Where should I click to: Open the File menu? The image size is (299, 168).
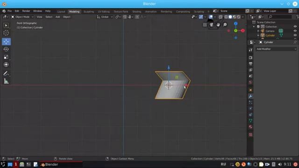pyautogui.click(x=9, y=11)
